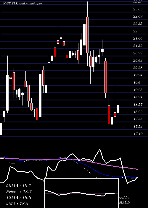Viewport: 148px width, 208px height.
Task: Click the 22.35 price axis label
Action: pos(138,24)
